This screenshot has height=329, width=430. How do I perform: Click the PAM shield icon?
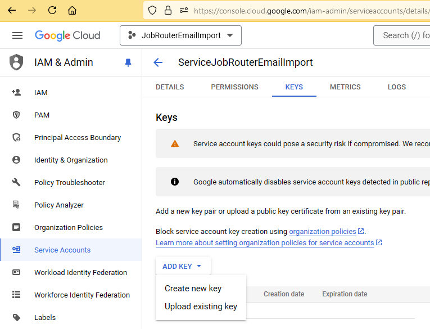(16, 115)
